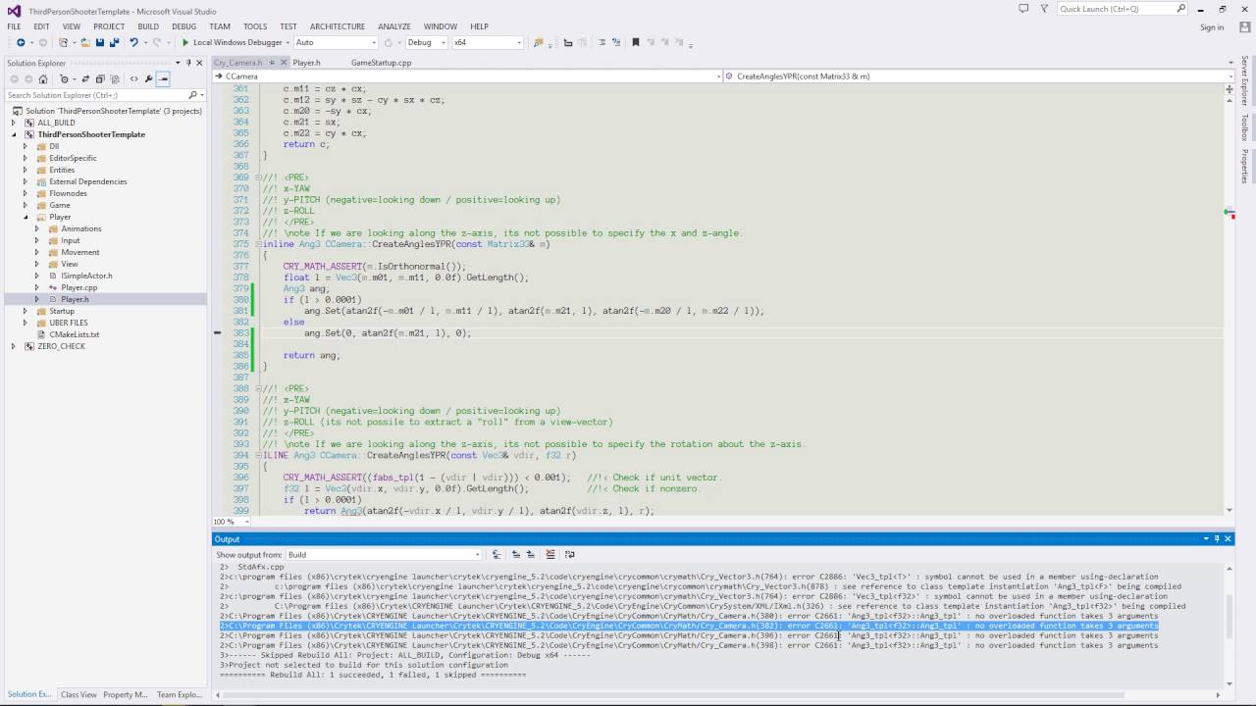
Task: Select Player.cpp in Solution Explorer
Action: pyautogui.click(x=78, y=287)
